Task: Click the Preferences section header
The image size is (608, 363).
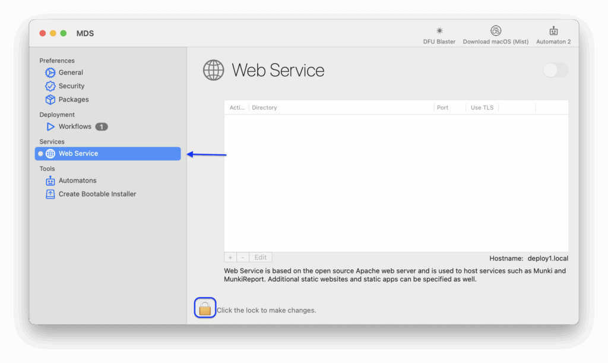Action: point(57,61)
